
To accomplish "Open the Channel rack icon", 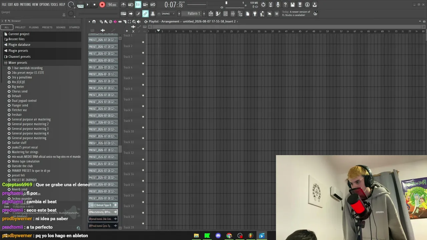I will coord(226,14).
